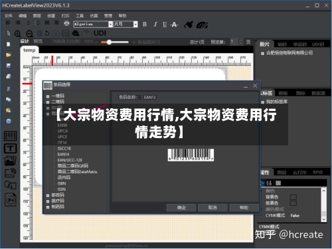Click the rotate undo arrow icon
Screen dimensions: 332x249
(47, 33)
